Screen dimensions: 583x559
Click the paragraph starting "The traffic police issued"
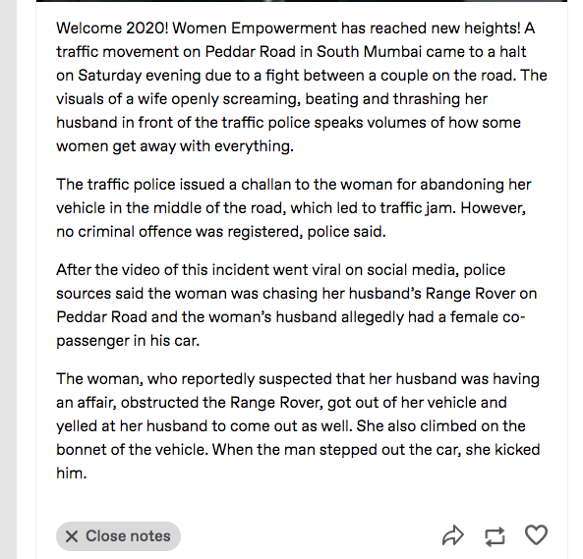point(294,207)
